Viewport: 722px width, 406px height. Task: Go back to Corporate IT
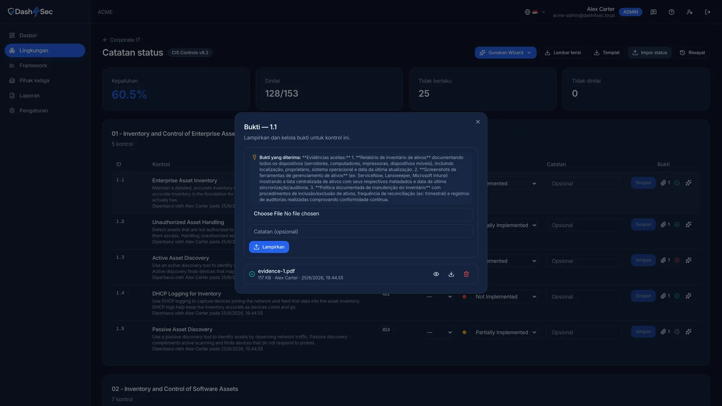tap(121, 40)
